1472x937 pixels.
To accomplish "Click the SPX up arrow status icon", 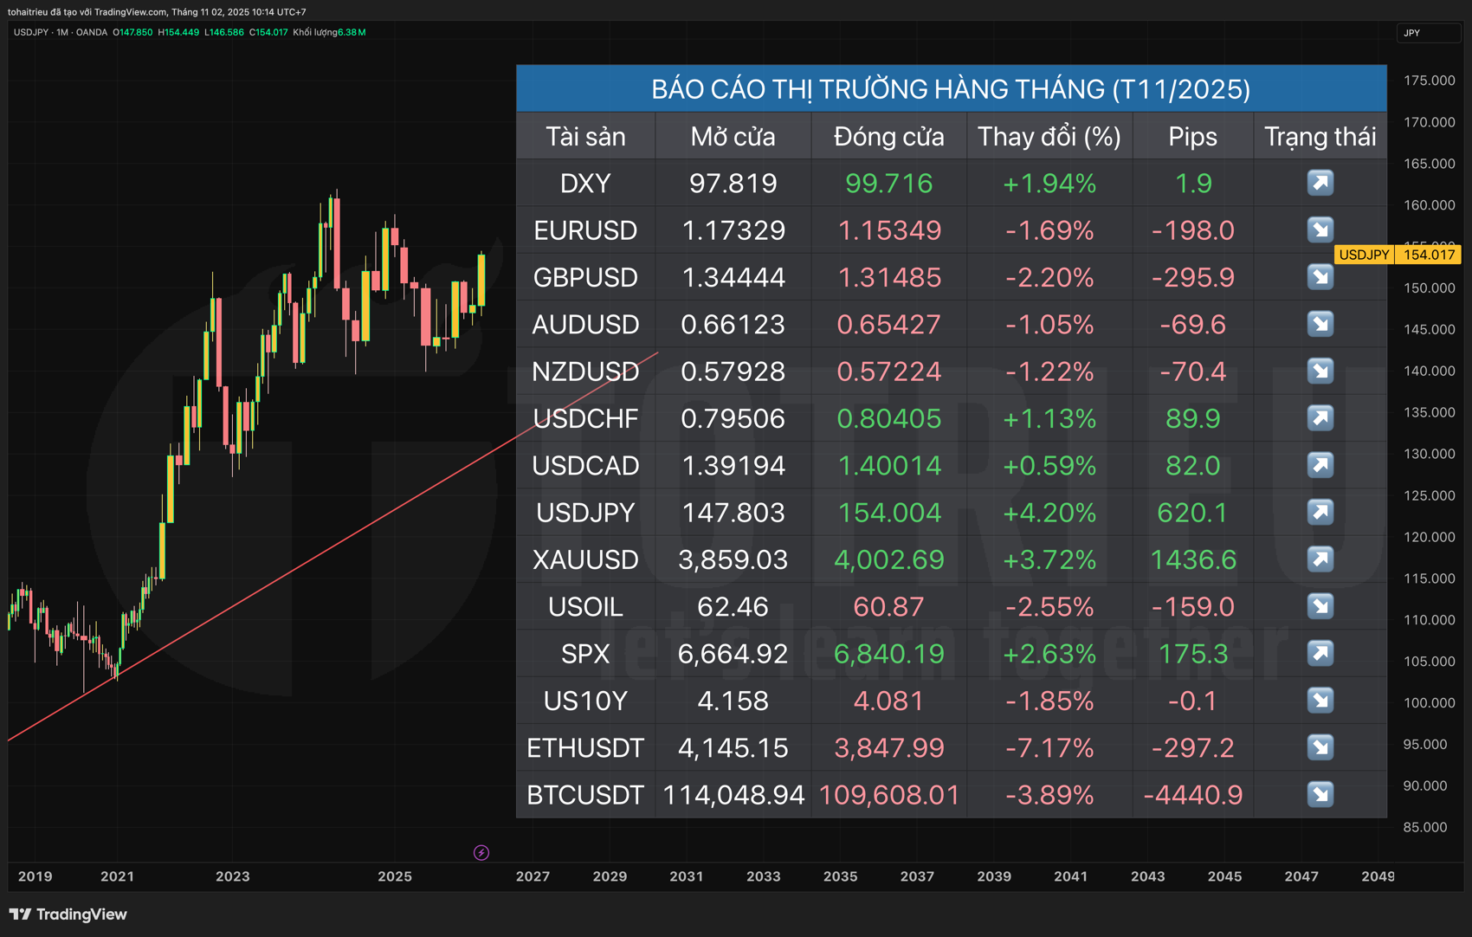I will [1320, 653].
